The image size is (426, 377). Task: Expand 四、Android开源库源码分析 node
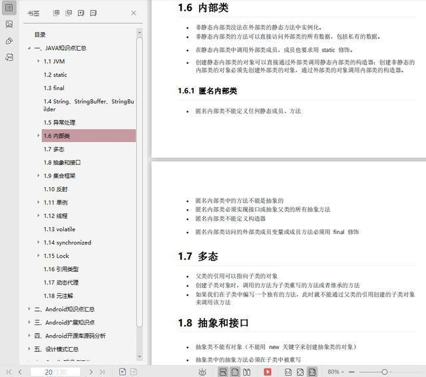[x=29, y=336]
